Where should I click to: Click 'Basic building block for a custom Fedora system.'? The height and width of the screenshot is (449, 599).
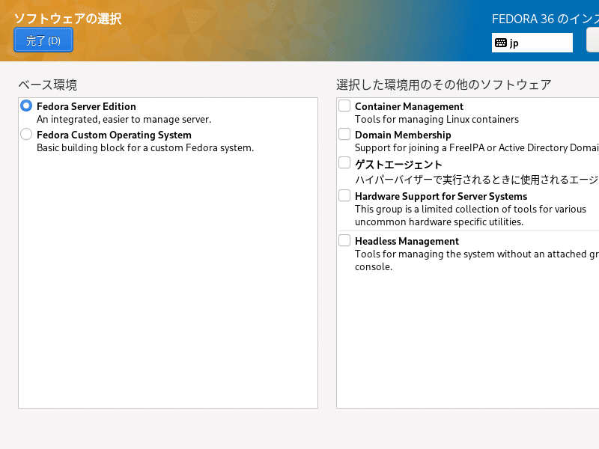[145, 148]
